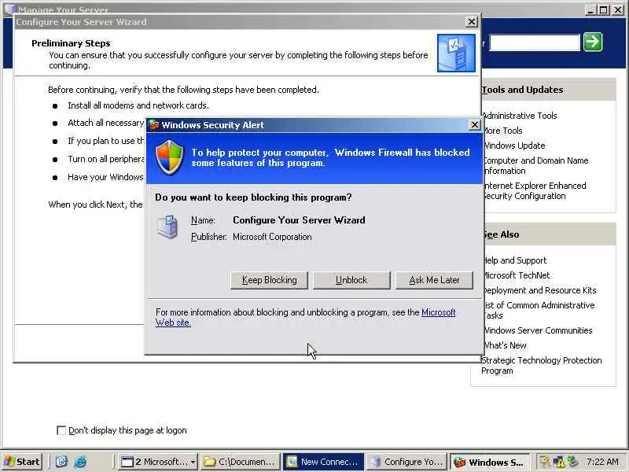Screen dimensions: 629x472
Task: Click the 7:22 AM clock
Action: click(602, 462)
